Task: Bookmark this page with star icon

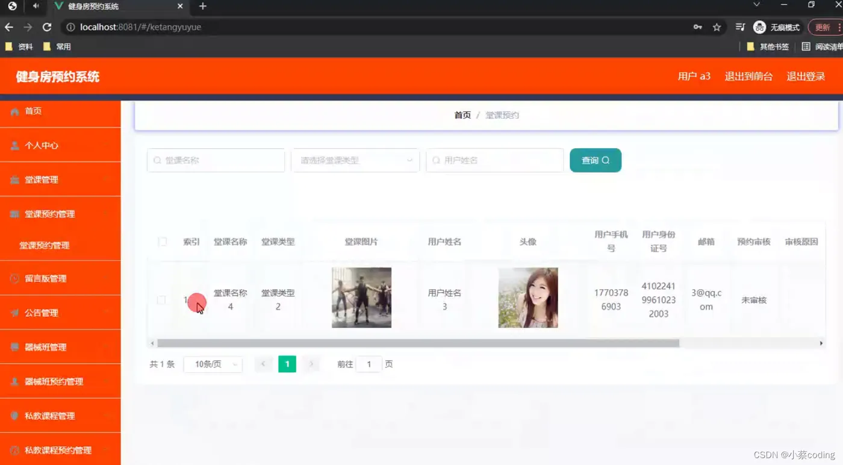Action: click(x=717, y=27)
